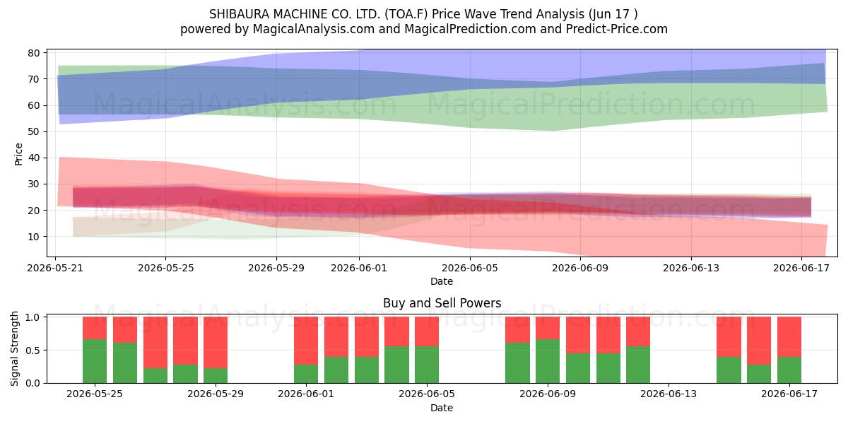Click the SHIBAURA MACHINE CO. LTD. chart title
Viewport: 848px width, 424px height.
[x=424, y=14]
